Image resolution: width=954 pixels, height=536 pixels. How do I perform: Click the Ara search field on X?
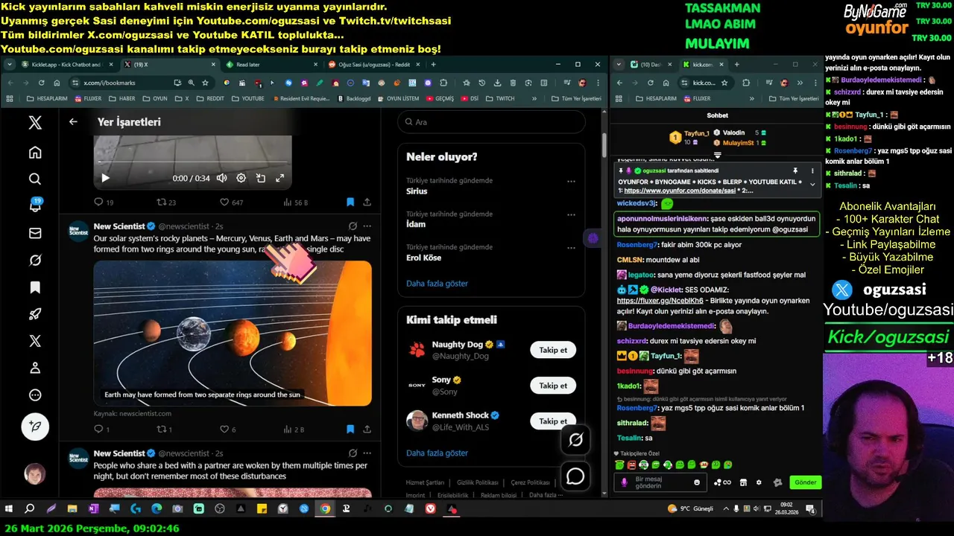(491, 122)
